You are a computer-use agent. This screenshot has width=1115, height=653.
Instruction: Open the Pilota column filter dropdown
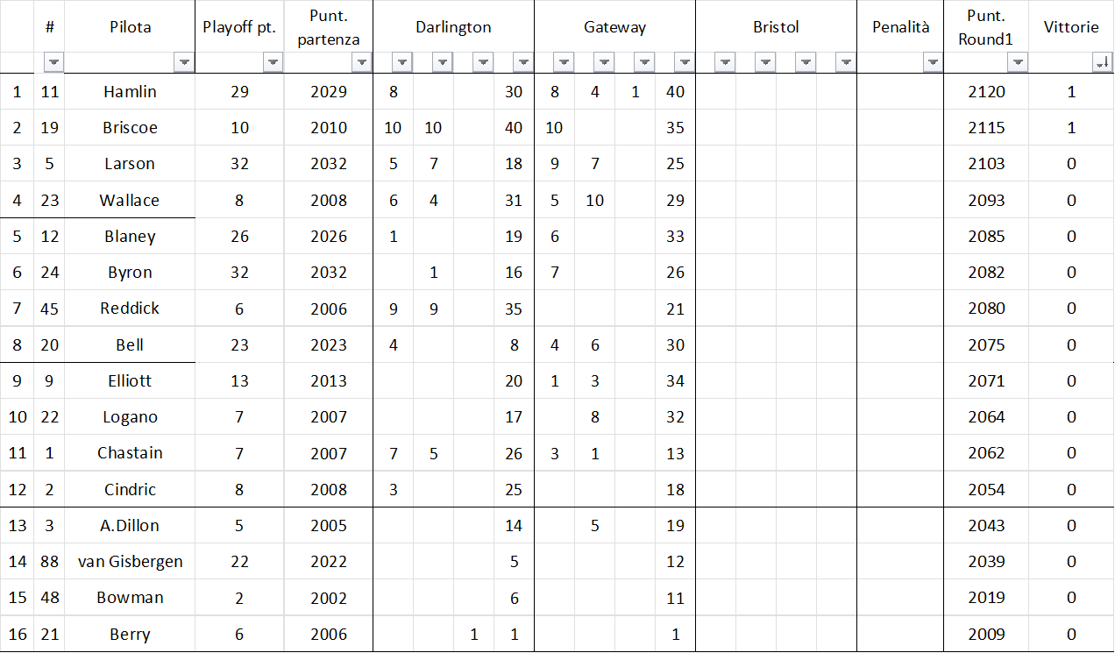click(184, 63)
